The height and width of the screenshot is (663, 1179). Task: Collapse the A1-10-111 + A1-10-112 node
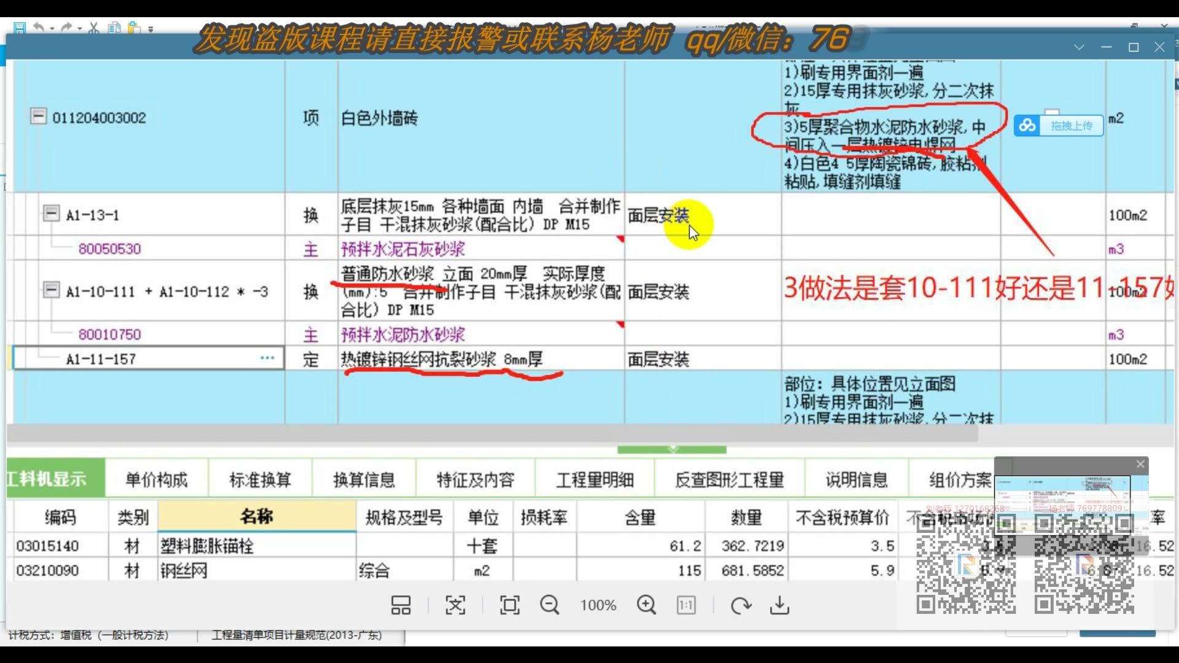[51, 290]
